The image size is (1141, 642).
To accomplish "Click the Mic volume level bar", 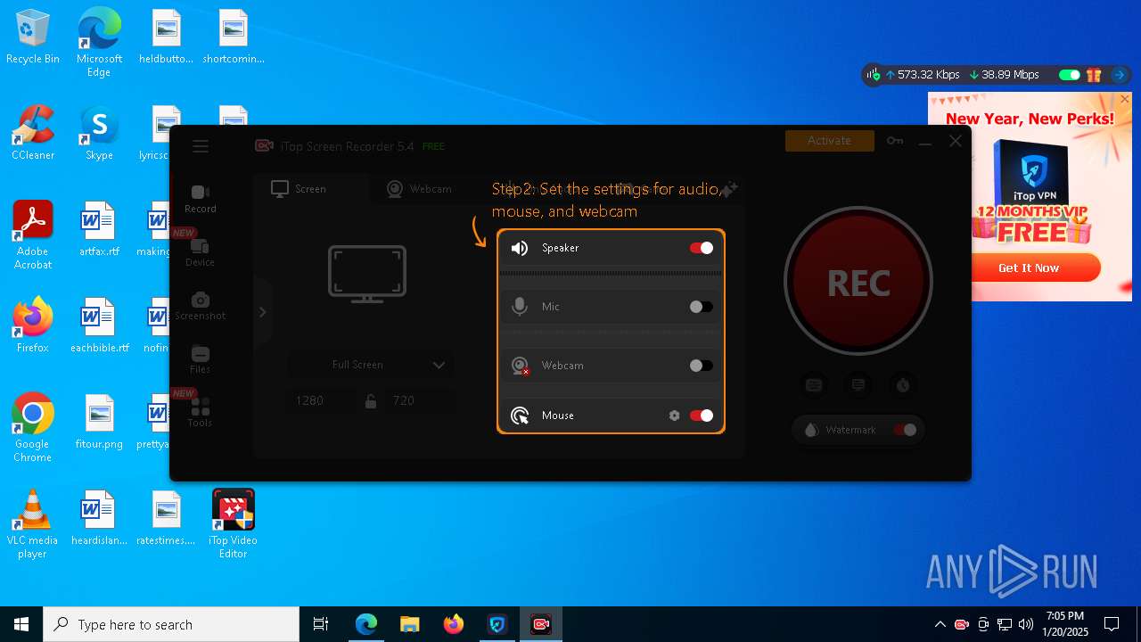I will point(611,332).
